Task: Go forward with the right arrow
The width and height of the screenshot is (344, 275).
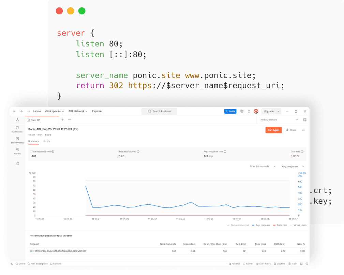Action: tap(29, 111)
